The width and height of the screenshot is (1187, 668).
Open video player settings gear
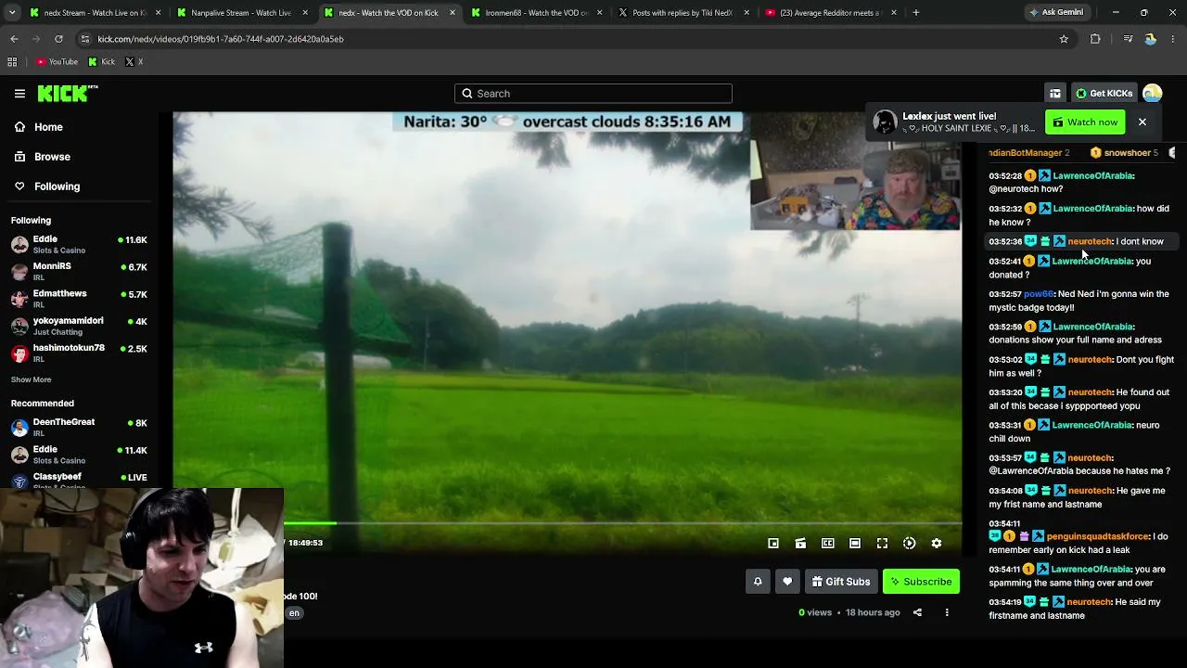tap(937, 544)
